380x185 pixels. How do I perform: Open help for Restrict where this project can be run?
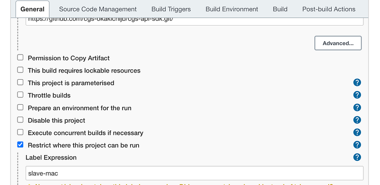point(357,145)
